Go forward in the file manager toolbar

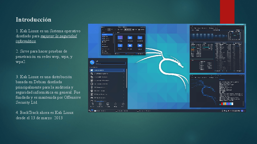106,30
